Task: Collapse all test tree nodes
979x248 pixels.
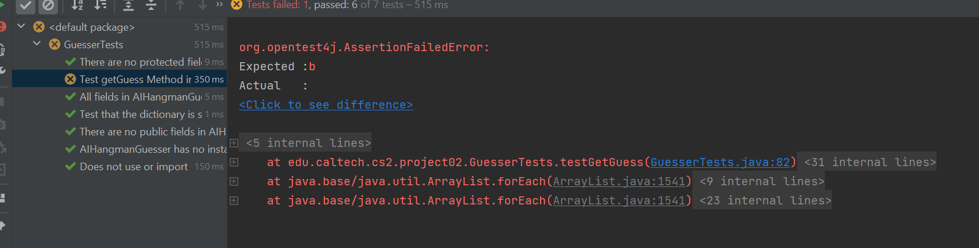Action: coord(151,5)
